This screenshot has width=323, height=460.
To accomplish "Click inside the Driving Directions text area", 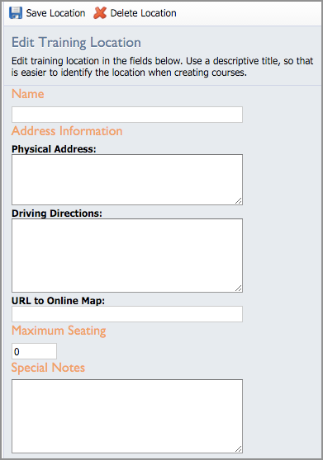I will 127,256.
